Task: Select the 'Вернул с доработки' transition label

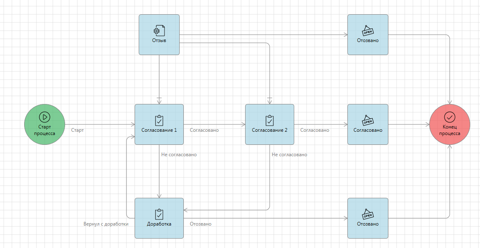Action: tap(106, 224)
